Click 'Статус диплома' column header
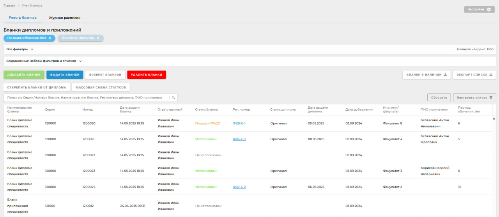This screenshot has height=217, width=499. click(x=283, y=109)
